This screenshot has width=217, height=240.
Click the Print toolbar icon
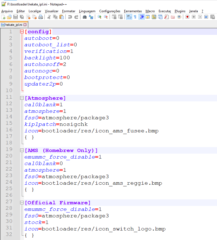point(41,17)
